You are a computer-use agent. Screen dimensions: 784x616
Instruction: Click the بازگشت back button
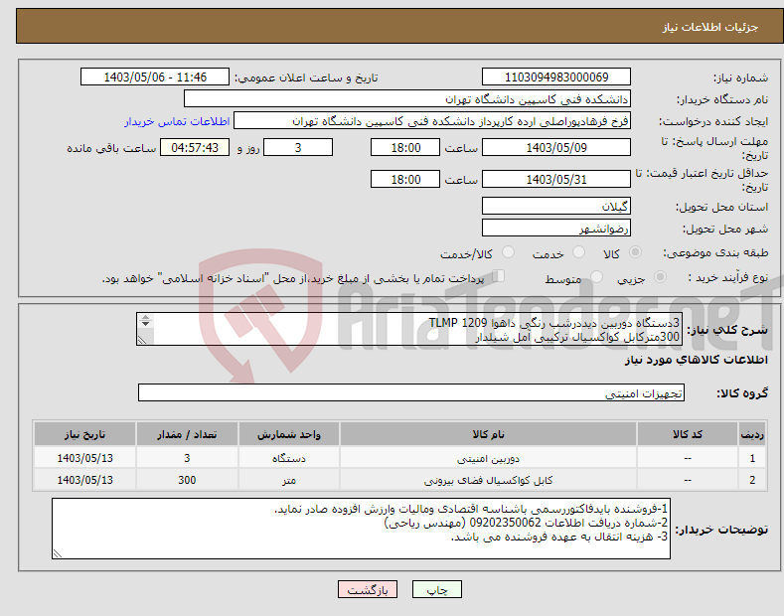(368, 590)
